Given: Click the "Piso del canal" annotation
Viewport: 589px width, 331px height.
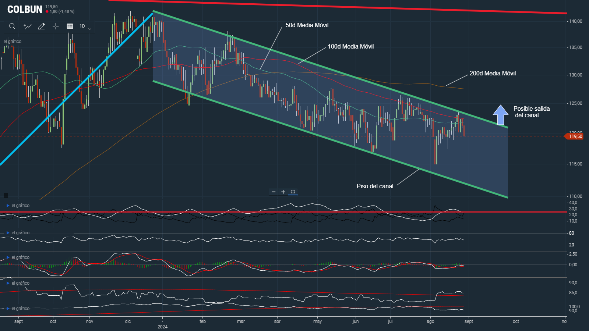Looking at the screenshot, I should click(375, 186).
